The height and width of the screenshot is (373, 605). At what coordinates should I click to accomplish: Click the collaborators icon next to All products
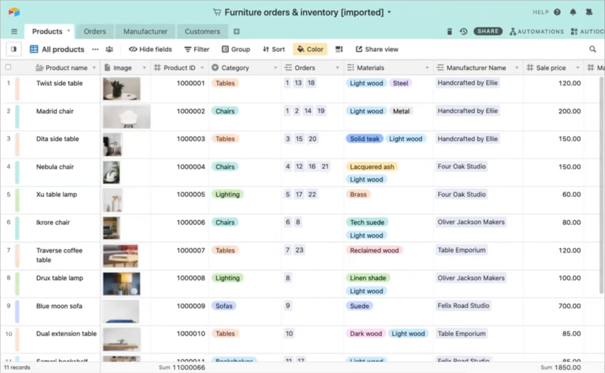click(109, 49)
